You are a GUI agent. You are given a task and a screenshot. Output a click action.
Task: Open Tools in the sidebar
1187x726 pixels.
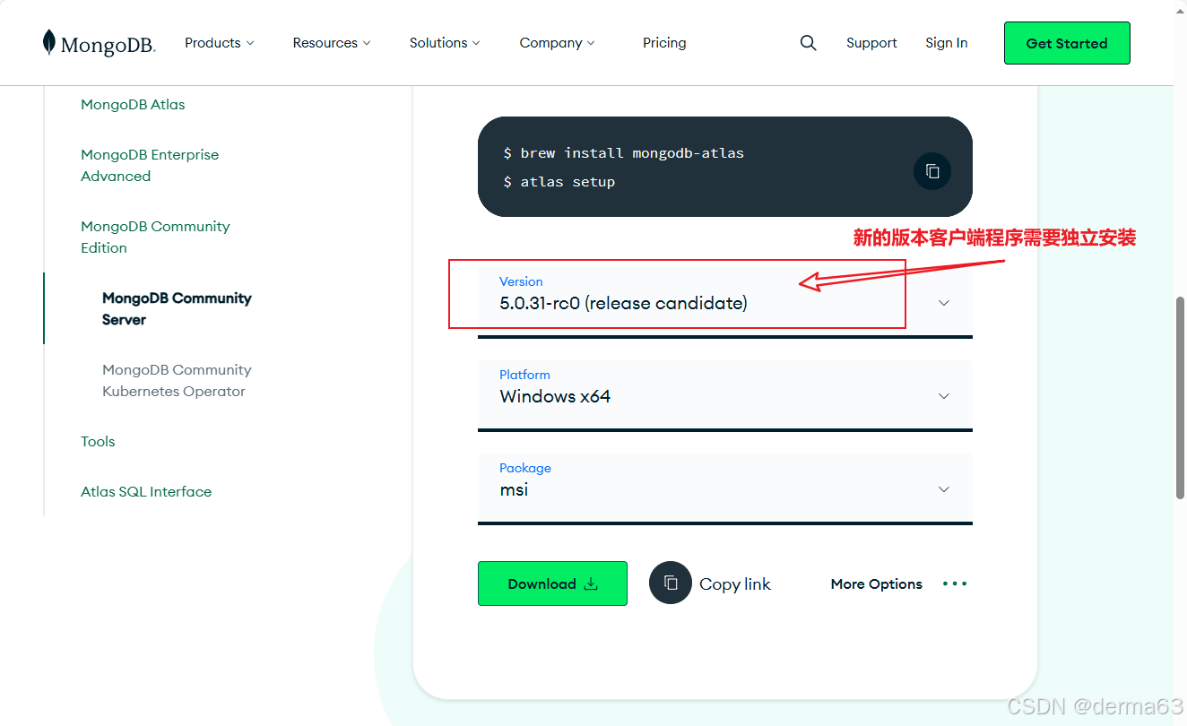98,441
